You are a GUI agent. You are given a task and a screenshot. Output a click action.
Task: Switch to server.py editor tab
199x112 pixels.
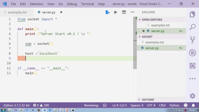point(49,12)
